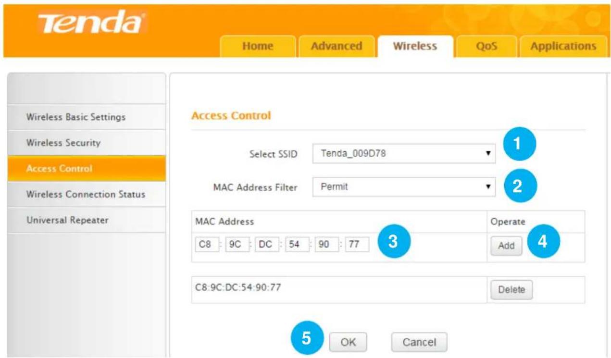This screenshot has width=611, height=358.
Task: Click the MAC Address column header
Action: 224,222
